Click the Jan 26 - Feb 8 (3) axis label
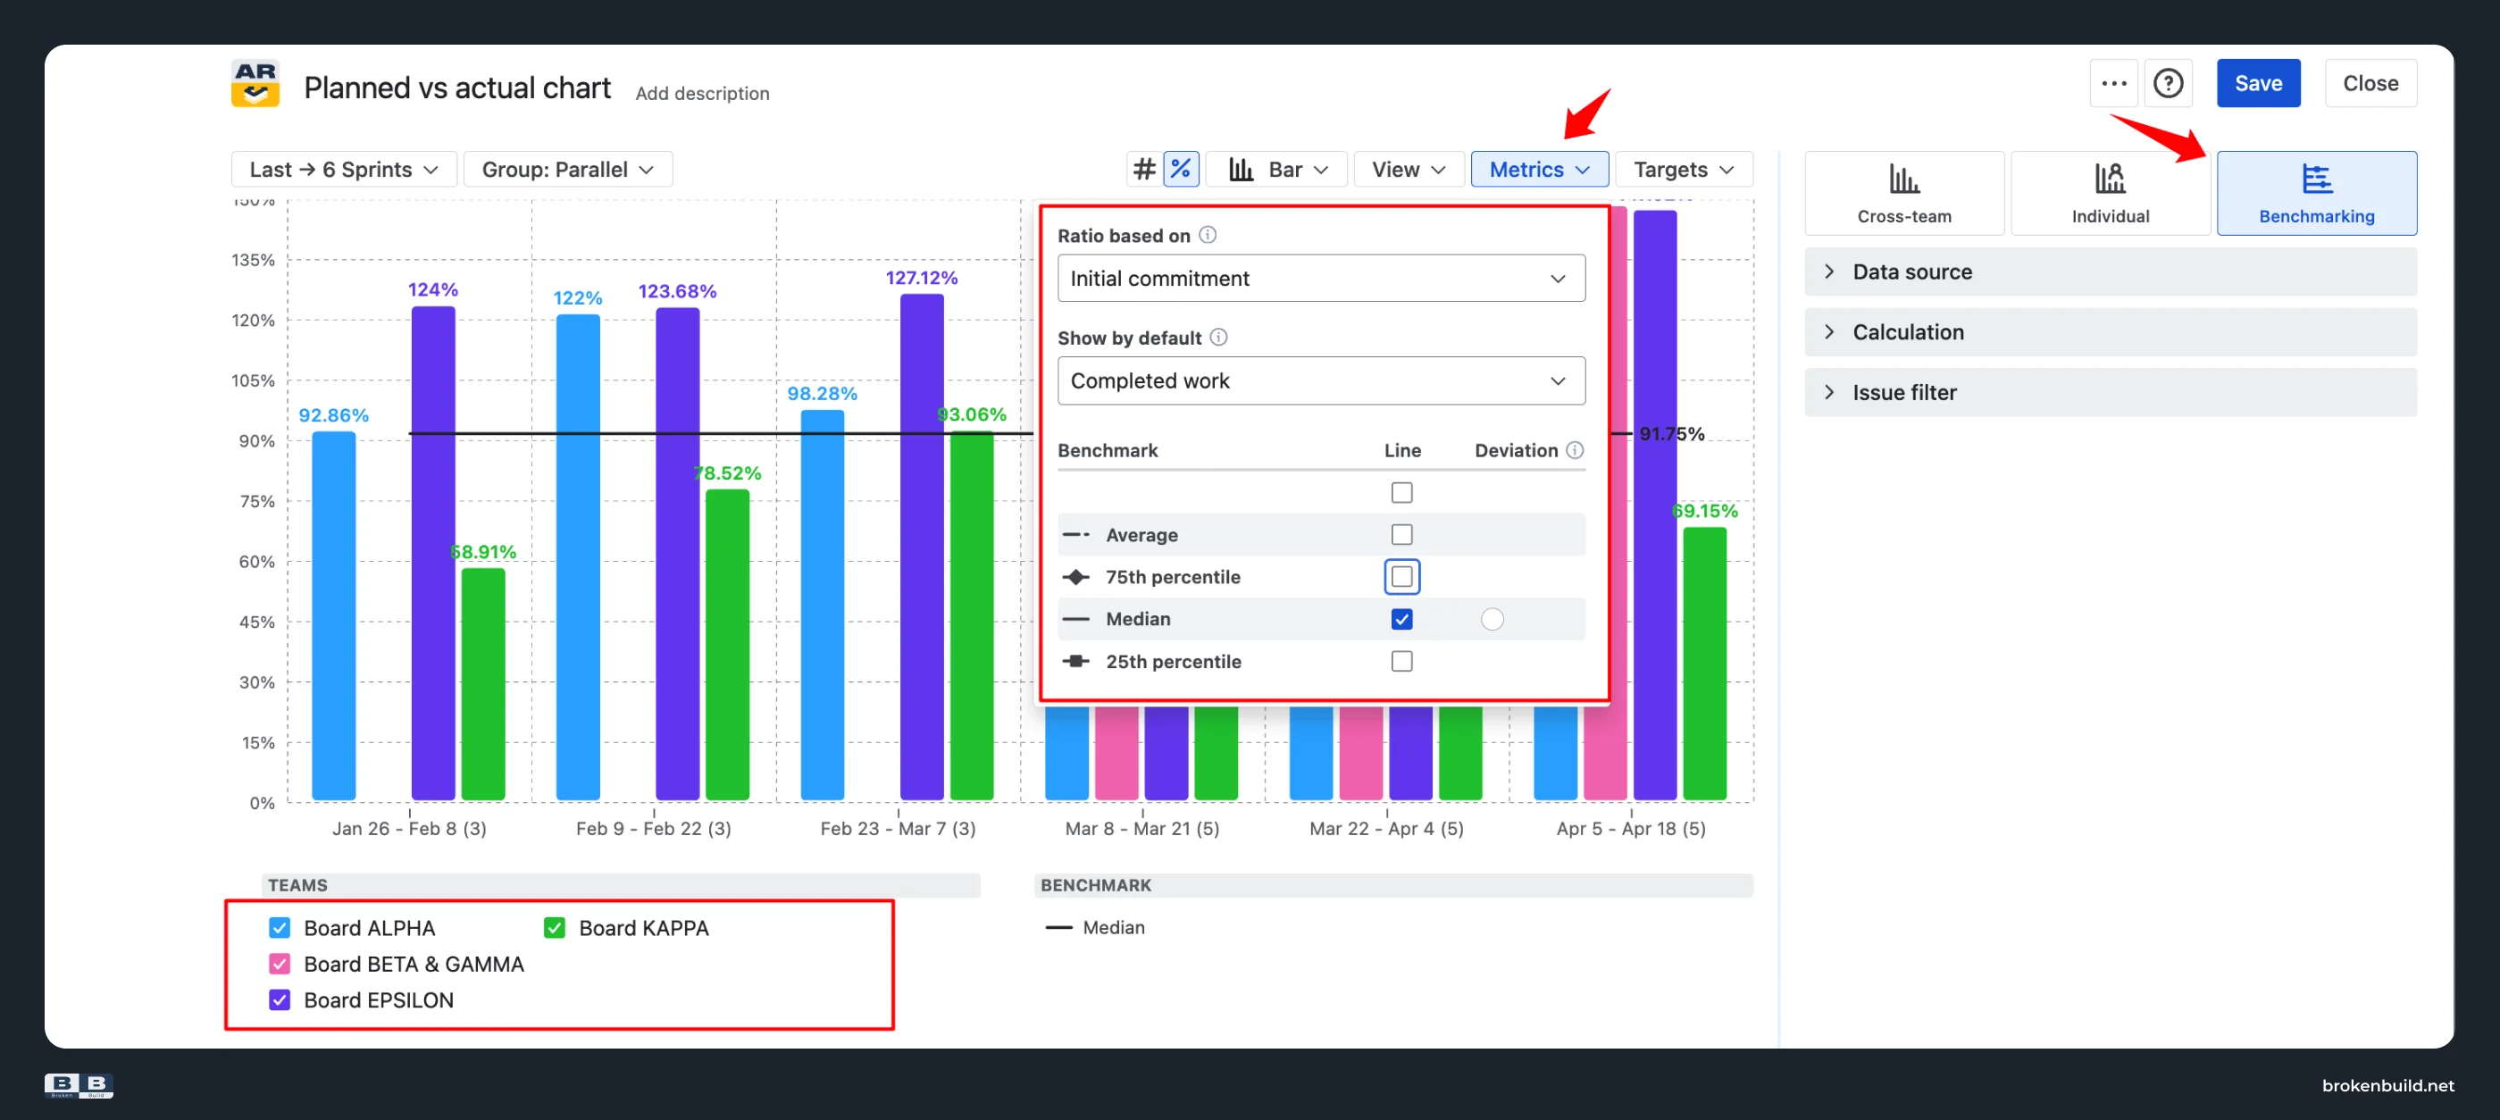The height and width of the screenshot is (1120, 2500). click(410, 828)
